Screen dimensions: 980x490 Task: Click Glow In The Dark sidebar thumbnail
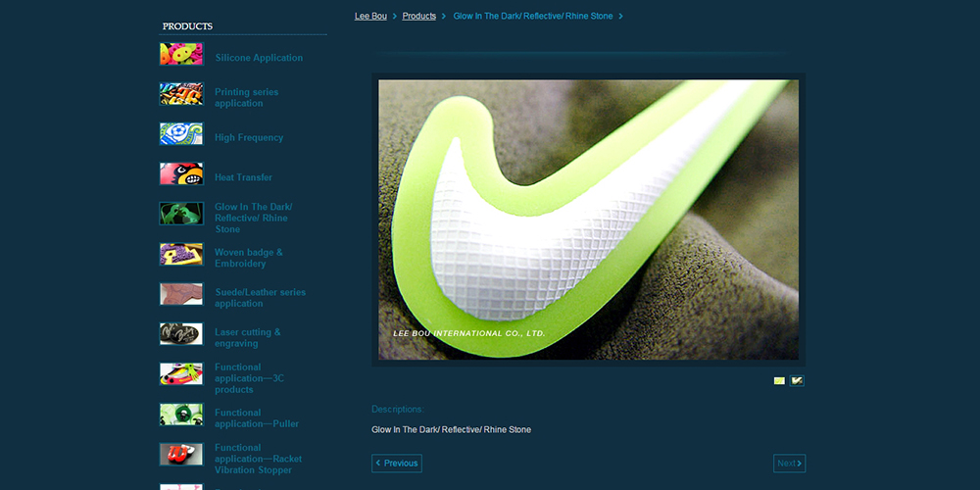[x=181, y=213]
